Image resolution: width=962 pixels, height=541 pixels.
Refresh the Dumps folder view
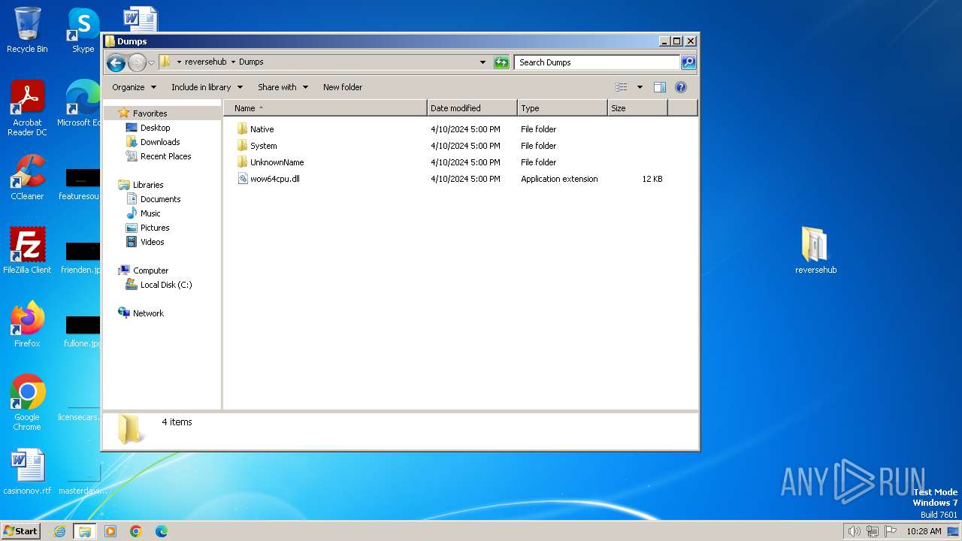pos(501,62)
